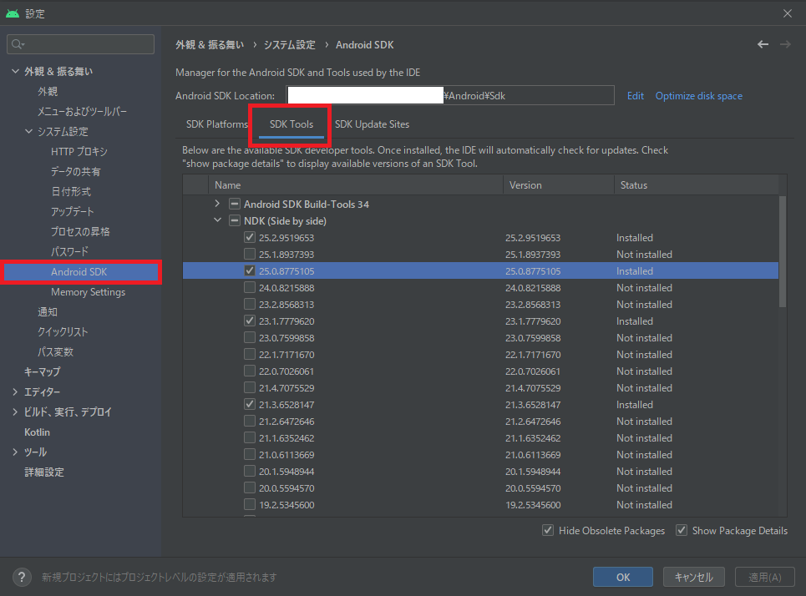
Task: Check NDK 20.0.5594570 checkbox
Action: 249,487
